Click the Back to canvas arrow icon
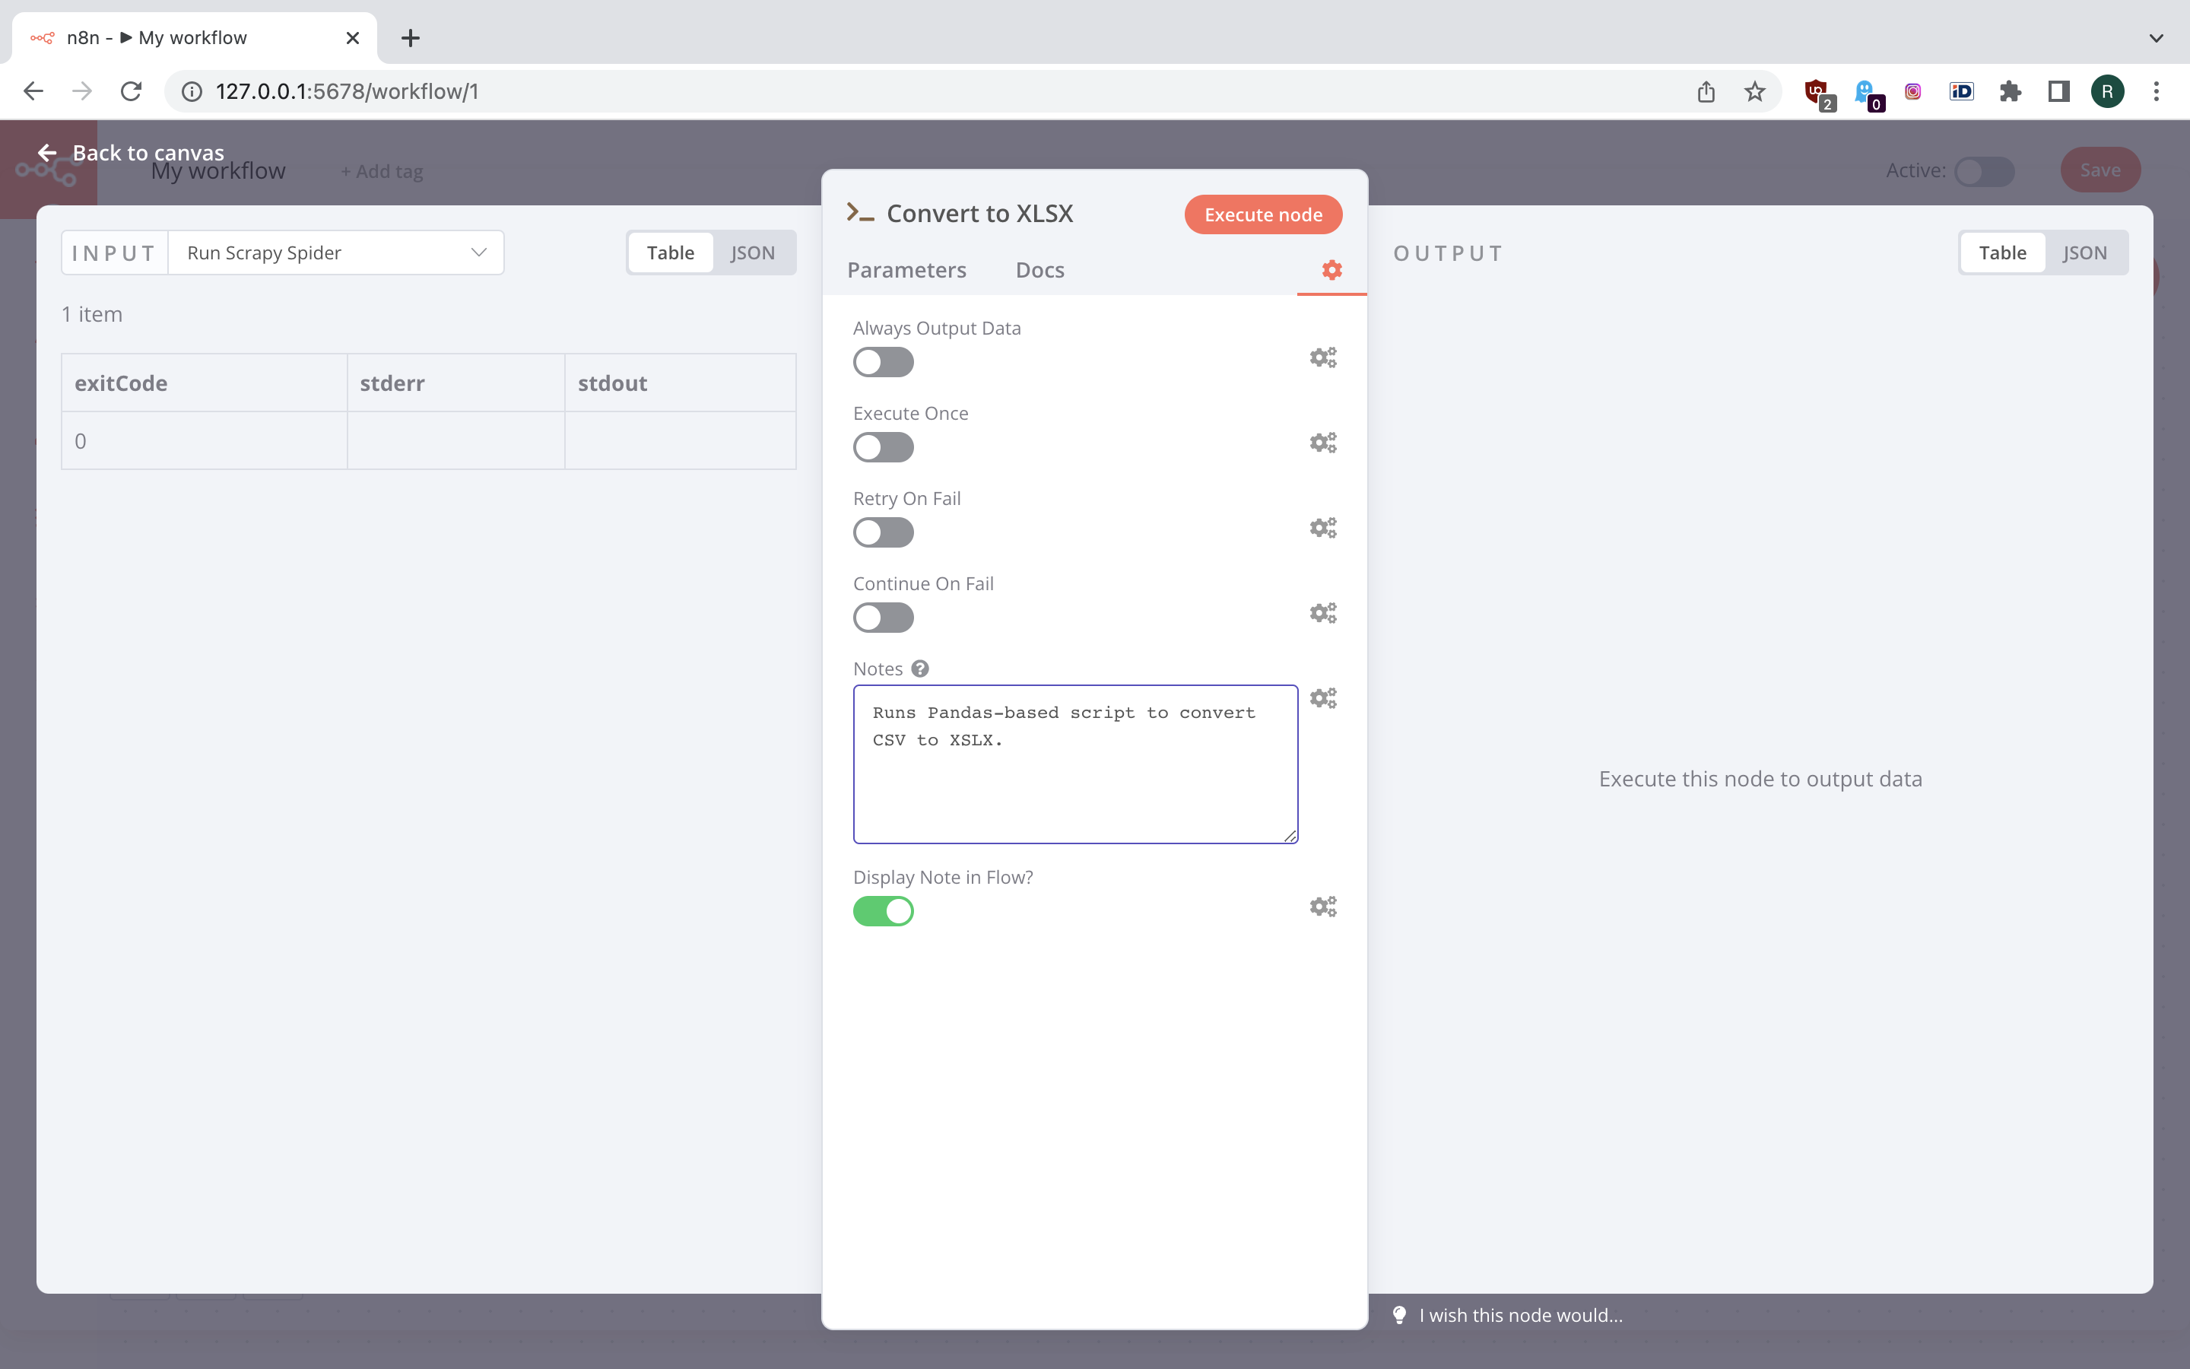Image resolution: width=2190 pixels, height=1369 pixels. [x=47, y=153]
